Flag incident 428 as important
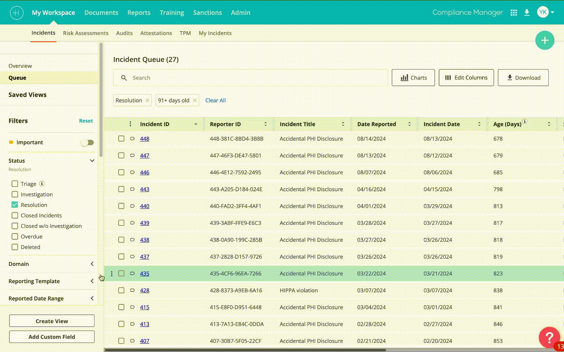 [x=133, y=290]
